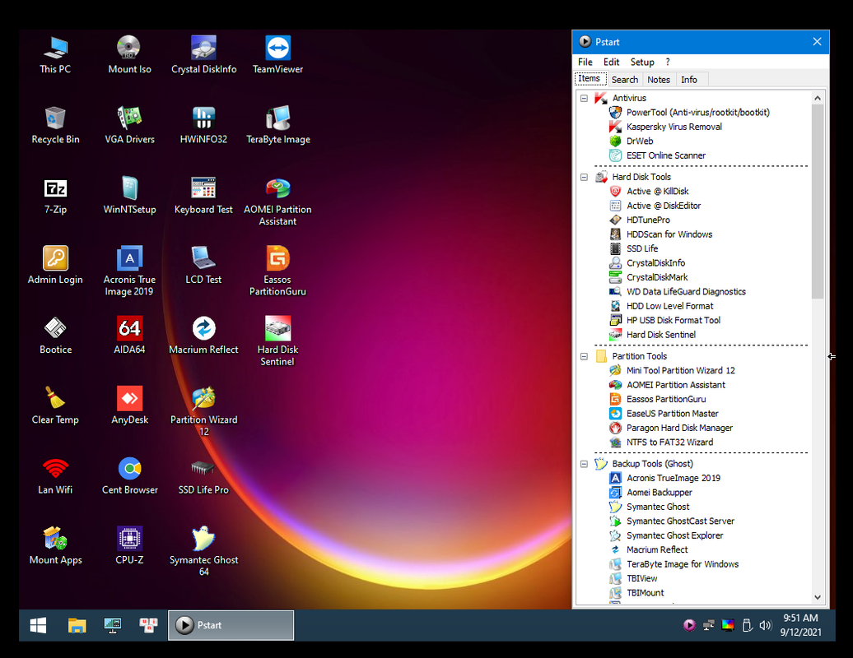The height and width of the screenshot is (658, 853).
Task: Select EaseUS Partition Master entry
Action: click(x=664, y=414)
